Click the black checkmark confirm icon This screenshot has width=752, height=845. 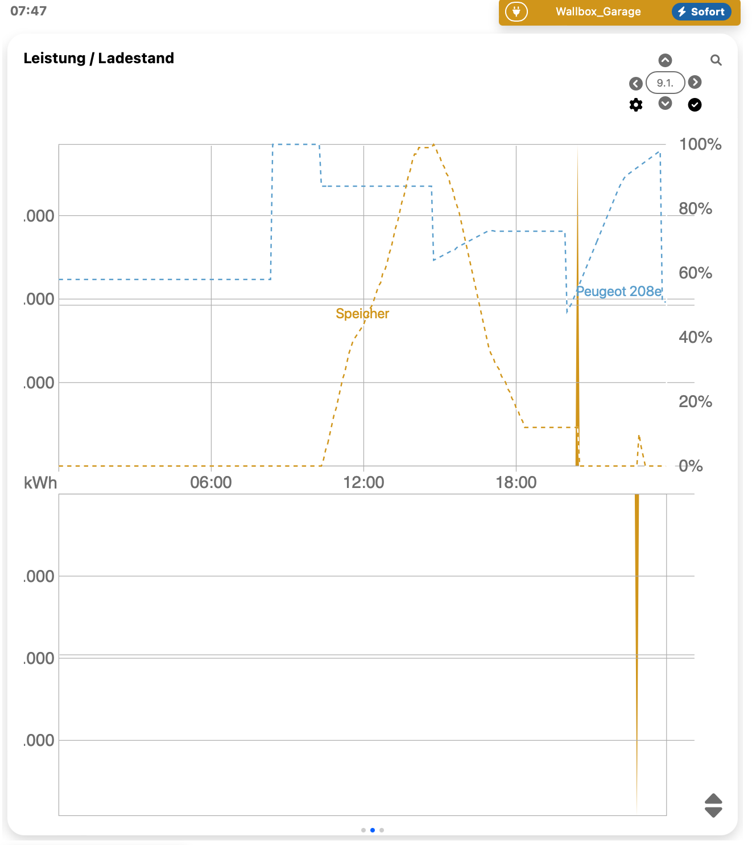pyautogui.click(x=695, y=105)
